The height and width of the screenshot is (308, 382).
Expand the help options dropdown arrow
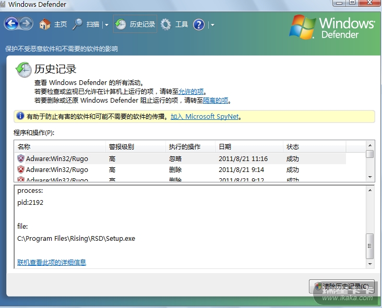pos(212,24)
